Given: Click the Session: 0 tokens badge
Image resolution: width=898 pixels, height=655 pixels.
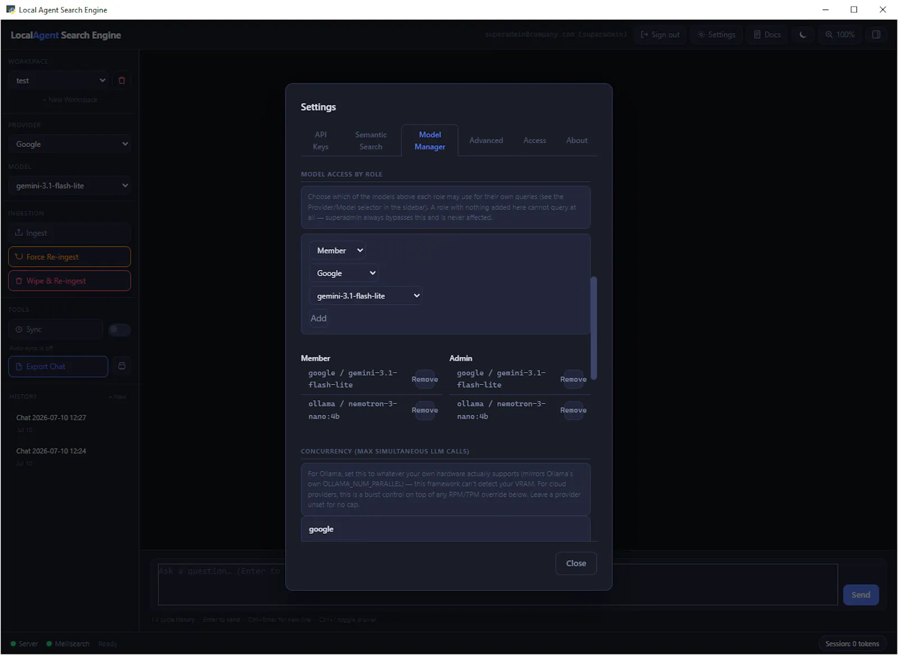Looking at the screenshot, I should pyautogui.click(x=852, y=644).
